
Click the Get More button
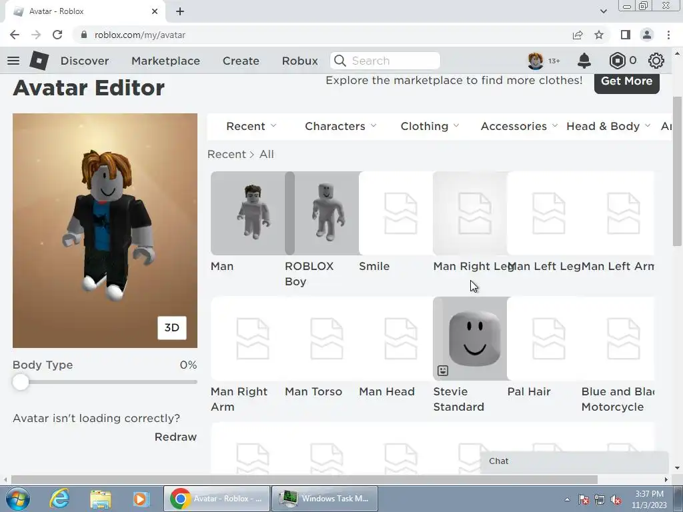click(626, 81)
